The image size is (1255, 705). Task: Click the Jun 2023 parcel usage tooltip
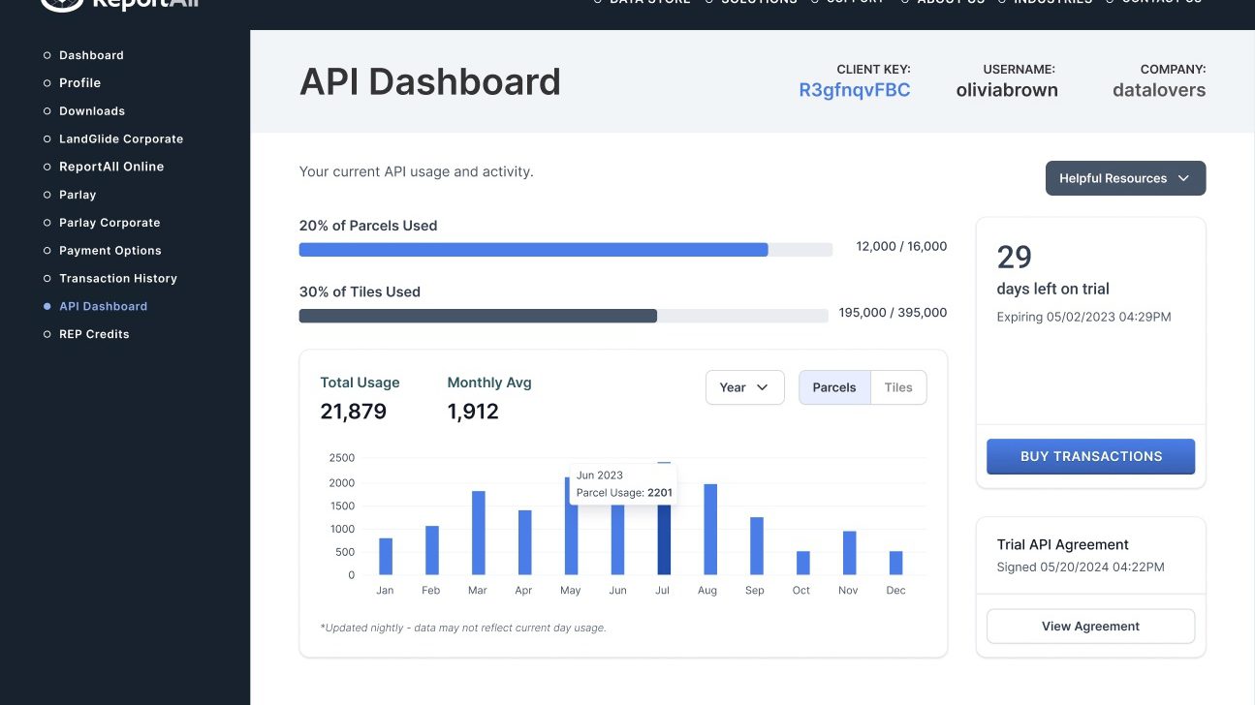coord(623,484)
